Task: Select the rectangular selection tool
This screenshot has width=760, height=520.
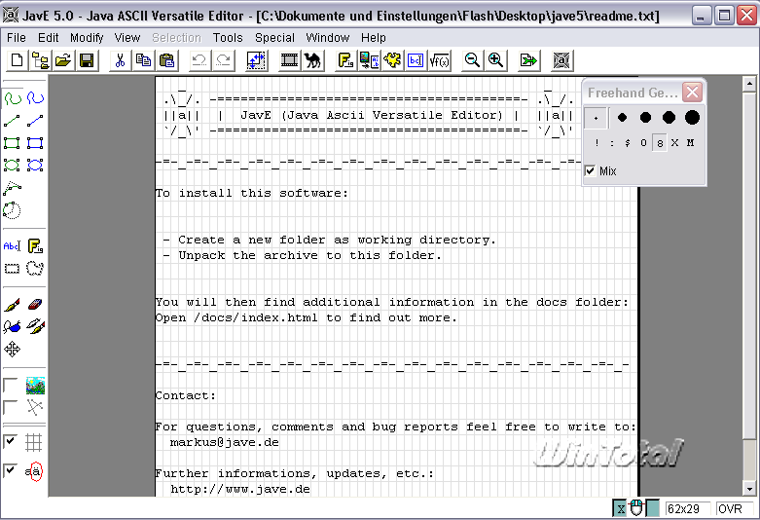Action: click(x=13, y=268)
